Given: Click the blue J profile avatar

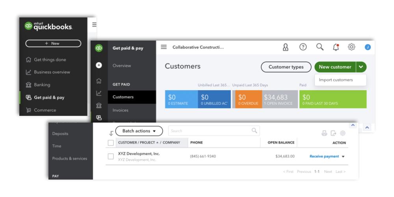Looking at the screenshot, I should 368,47.
